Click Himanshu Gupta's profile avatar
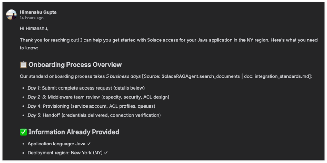327x163 pixels. click(x=12, y=15)
